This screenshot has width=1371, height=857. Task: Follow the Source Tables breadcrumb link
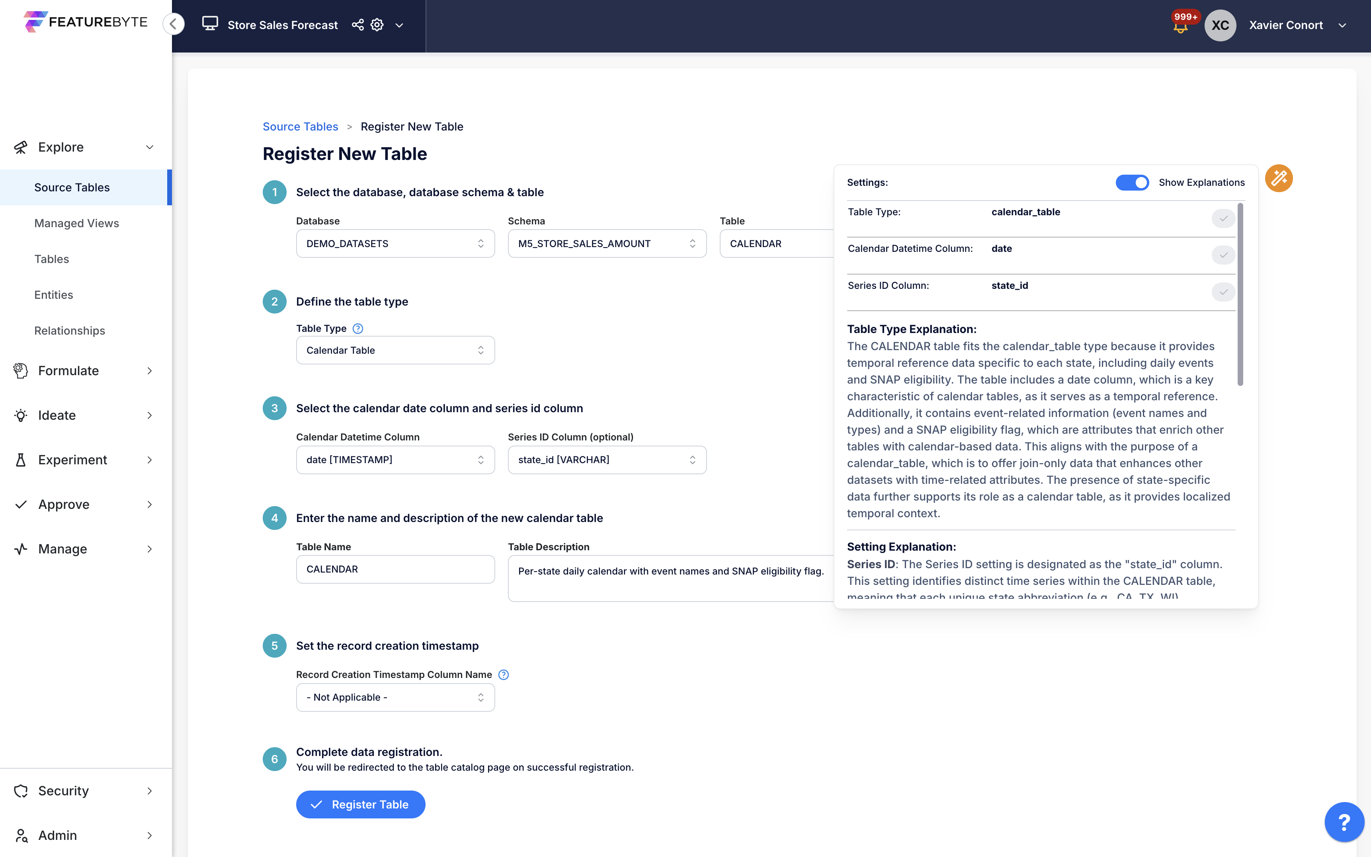click(300, 127)
